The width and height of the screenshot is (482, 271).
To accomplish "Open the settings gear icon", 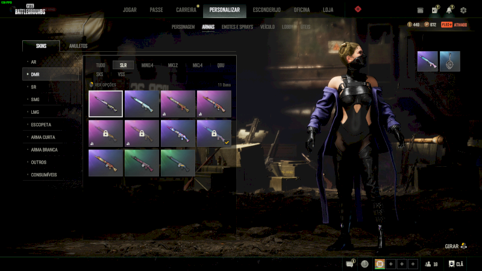I will tap(463, 10).
